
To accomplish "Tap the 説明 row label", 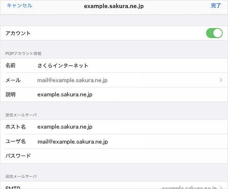I will 10,94.
